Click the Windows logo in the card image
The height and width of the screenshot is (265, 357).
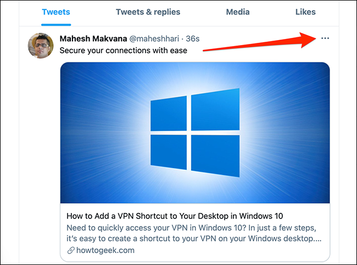pos(194,133)
